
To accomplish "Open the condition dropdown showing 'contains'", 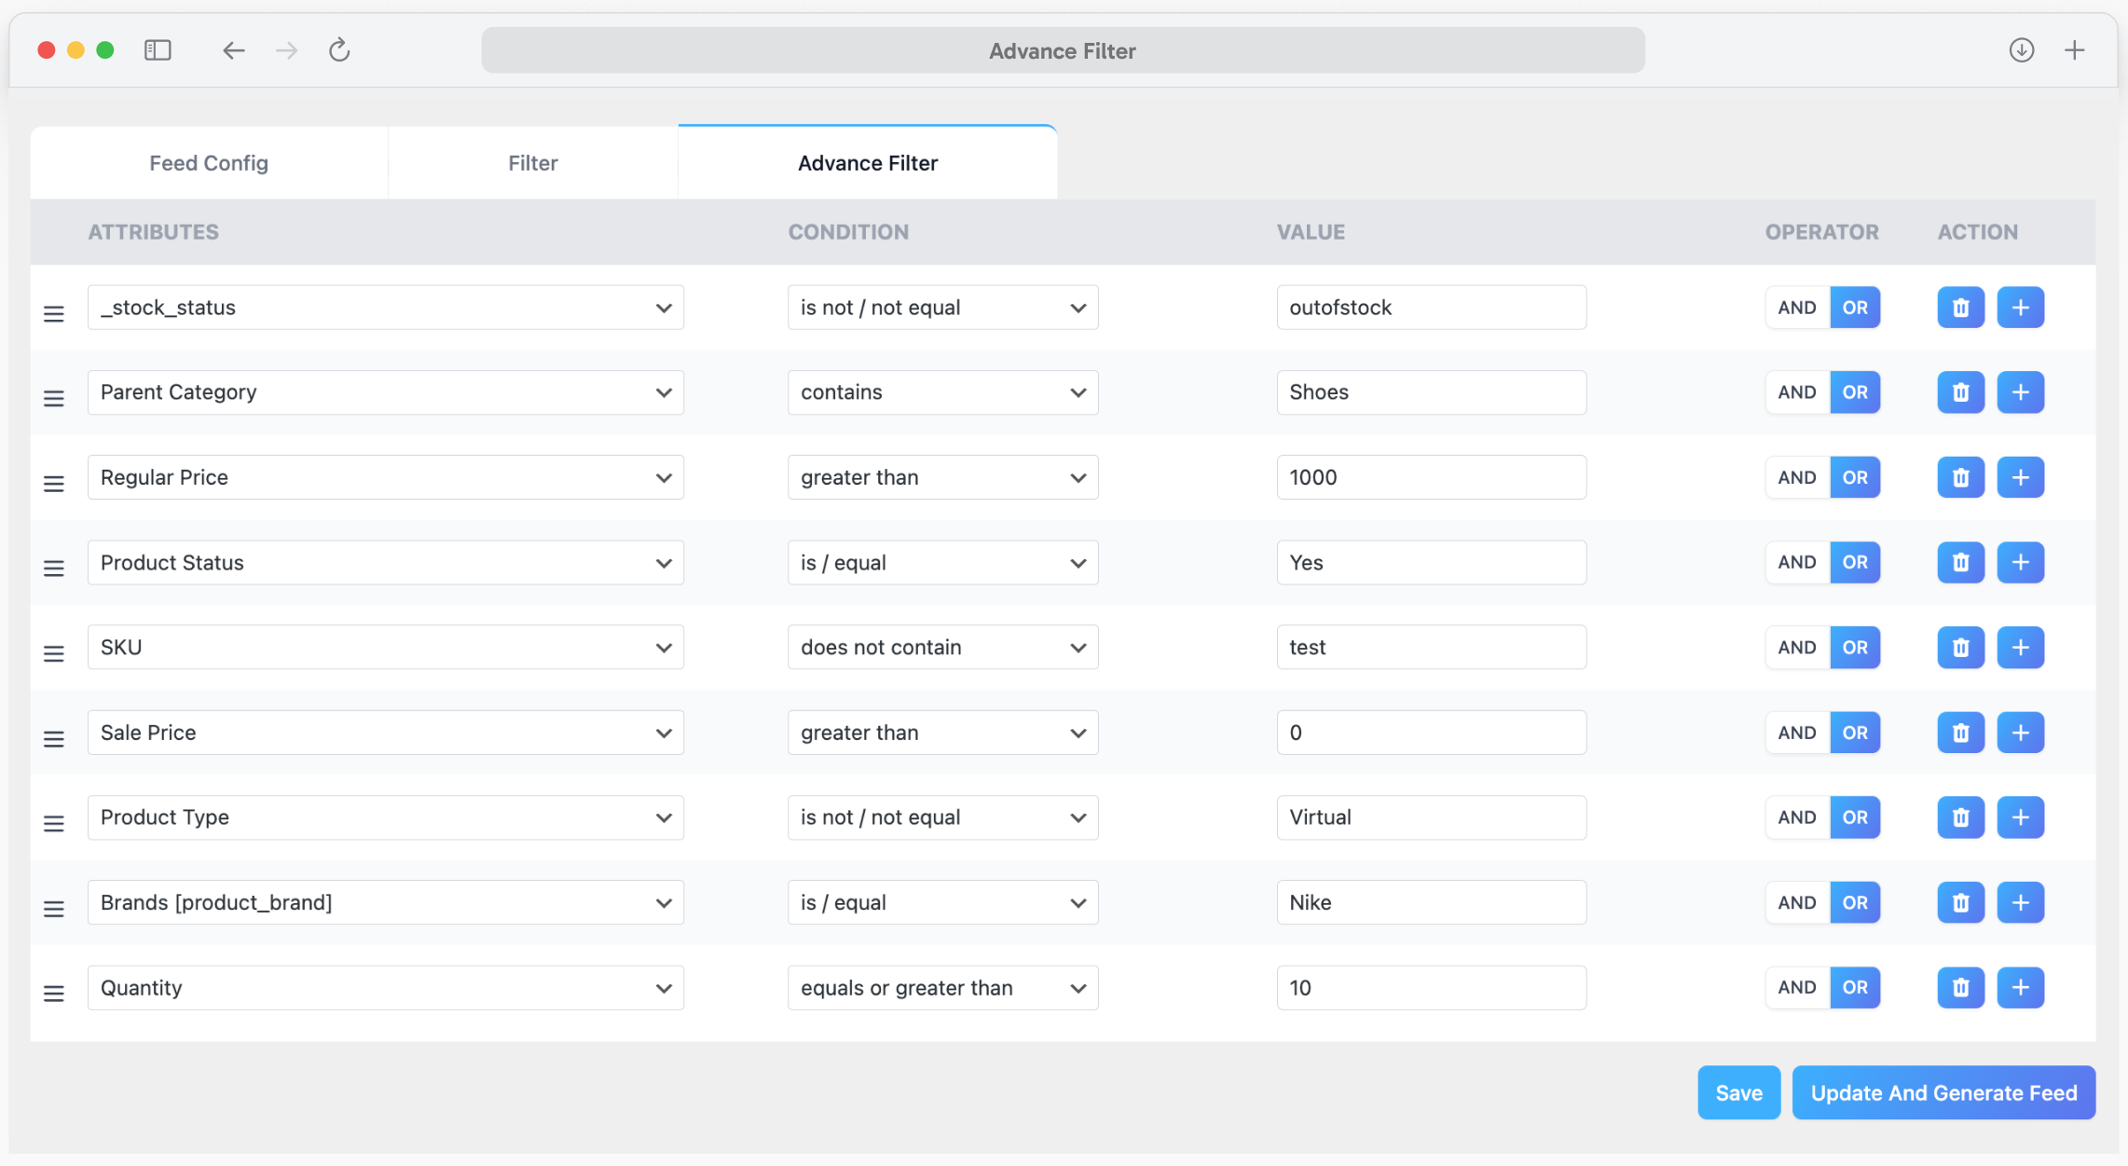I will pos(941,392).
